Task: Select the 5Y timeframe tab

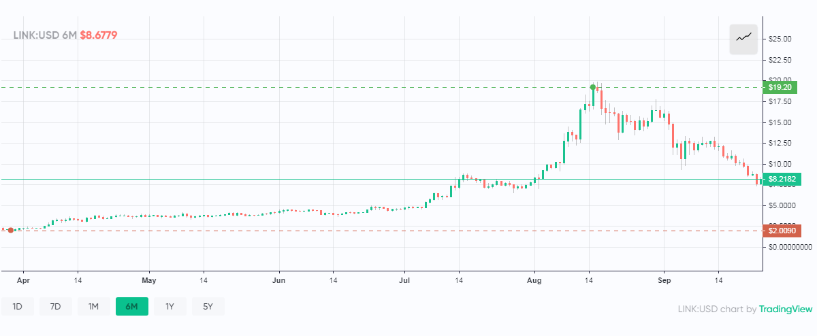Action: 208,307
